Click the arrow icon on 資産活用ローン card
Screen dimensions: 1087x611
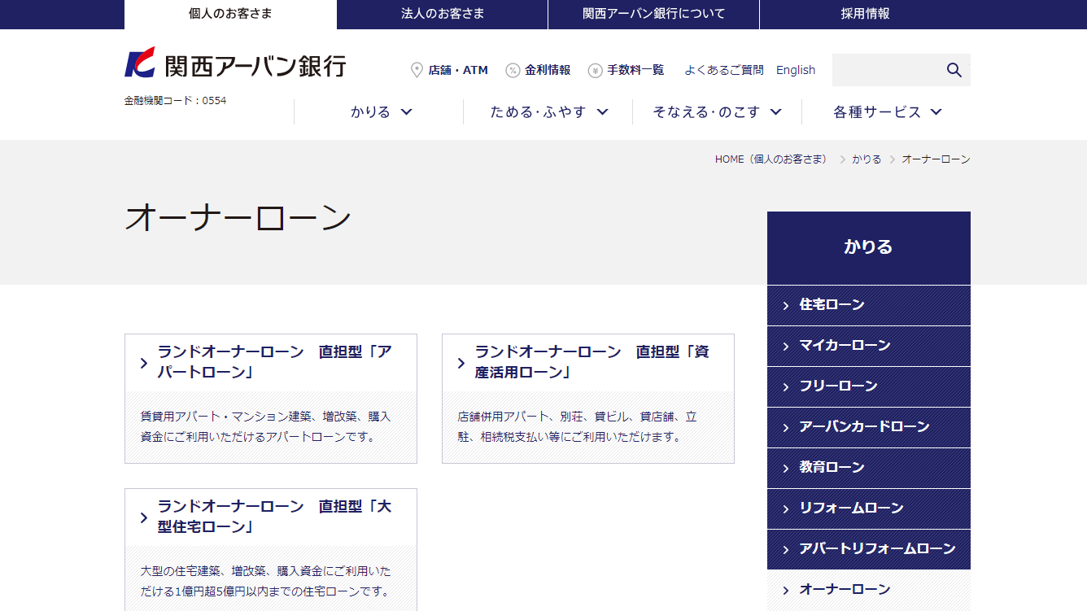[x=461, y=363]
